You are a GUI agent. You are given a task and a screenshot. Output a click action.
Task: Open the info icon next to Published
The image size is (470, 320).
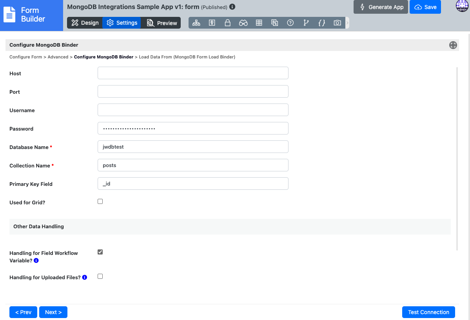click(232, 7)
